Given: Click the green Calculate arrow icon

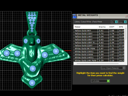Looking at the screenshot, I should click(x=108, y=81).
